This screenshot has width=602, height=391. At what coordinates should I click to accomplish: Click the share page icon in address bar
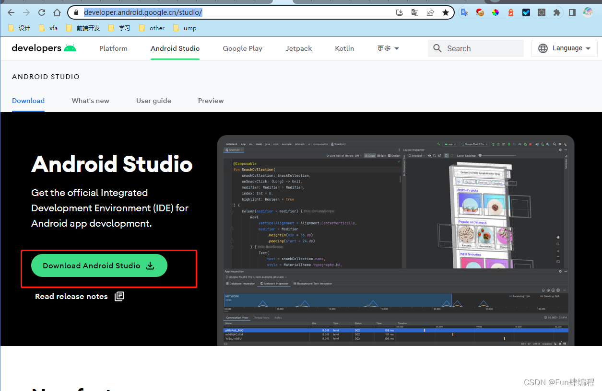[x=430, y=12]
